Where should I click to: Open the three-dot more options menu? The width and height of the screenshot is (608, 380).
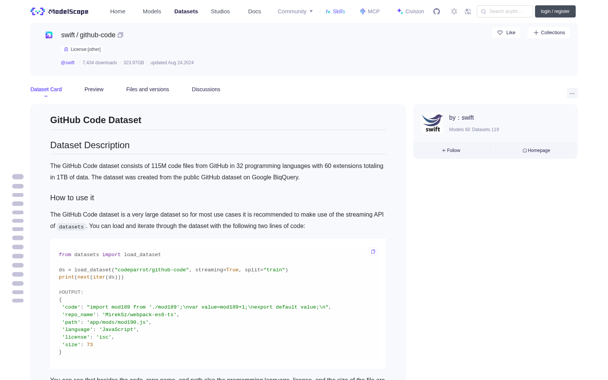[x=572, y=93]
